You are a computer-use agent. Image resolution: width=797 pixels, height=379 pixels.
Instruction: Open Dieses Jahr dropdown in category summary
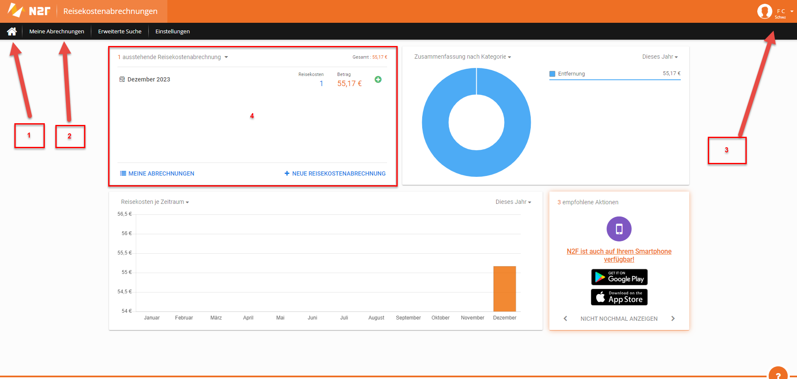tap(660, 57)
